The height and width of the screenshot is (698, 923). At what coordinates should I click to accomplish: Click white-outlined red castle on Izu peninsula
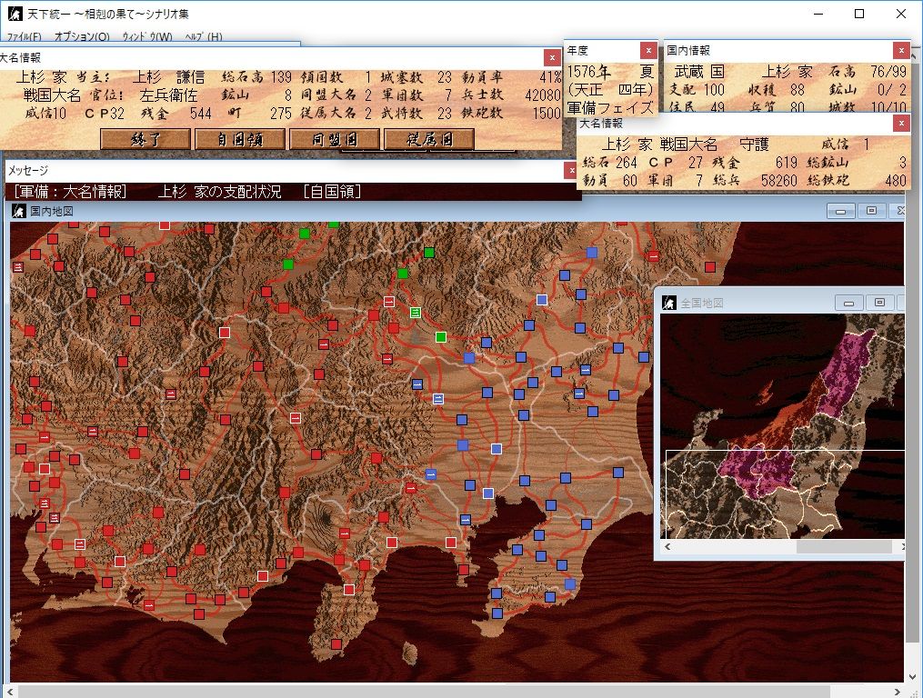point(349,590)
